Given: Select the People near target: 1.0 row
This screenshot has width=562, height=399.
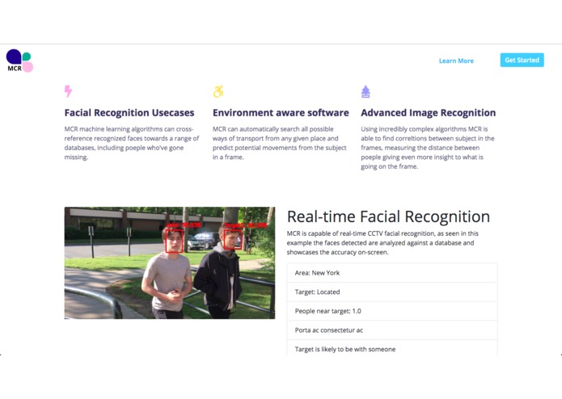Looking at the screenshot, I should pos(392,311).
